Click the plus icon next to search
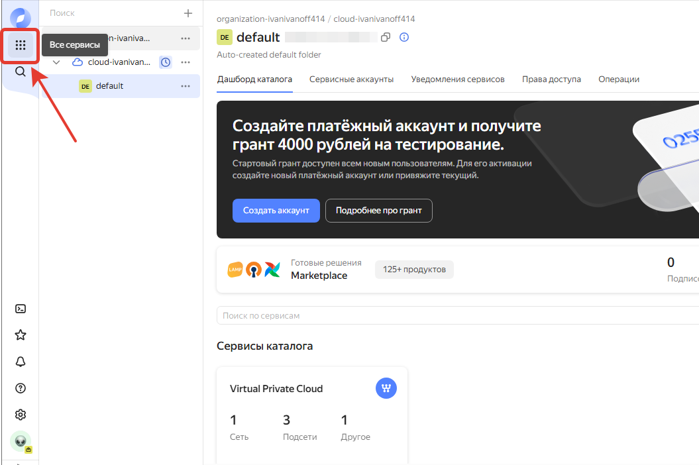The height and width of the screenshot is (465, 699). click(x=188, y=13)
